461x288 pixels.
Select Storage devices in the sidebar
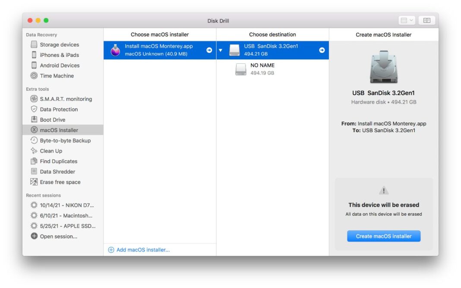coord(57,44)
